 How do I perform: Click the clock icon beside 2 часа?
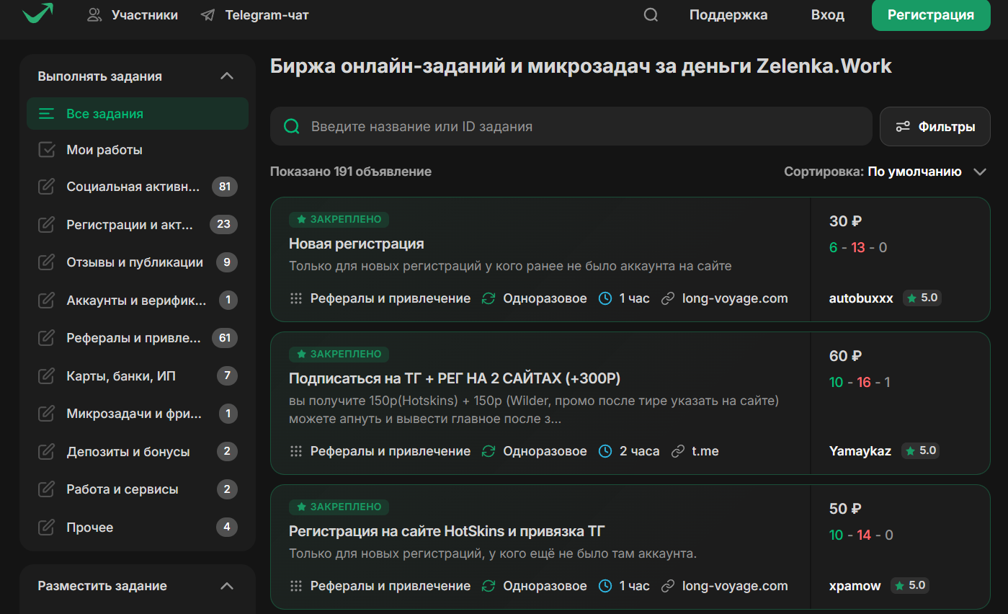[x=605, y=451]
